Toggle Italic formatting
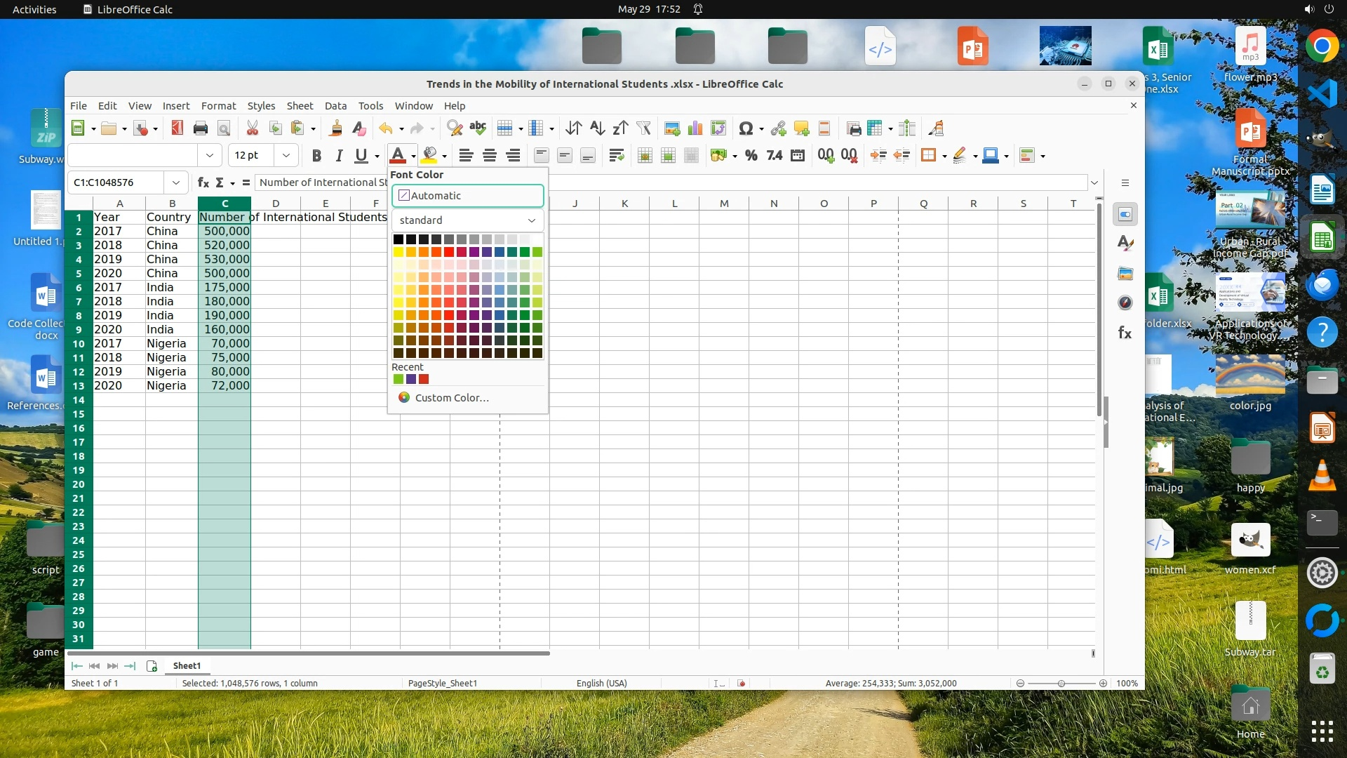Image resolution: width=1347 pixels, height=758 pixels. click(x=339, y=156)
